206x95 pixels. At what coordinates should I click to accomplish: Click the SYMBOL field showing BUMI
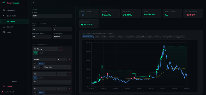coord(52,16)
